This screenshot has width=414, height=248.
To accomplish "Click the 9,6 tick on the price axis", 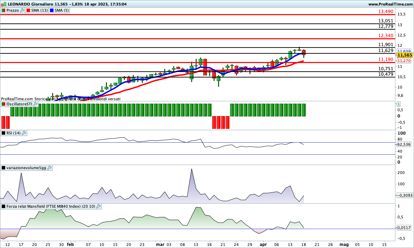I will tap(401, 95).
